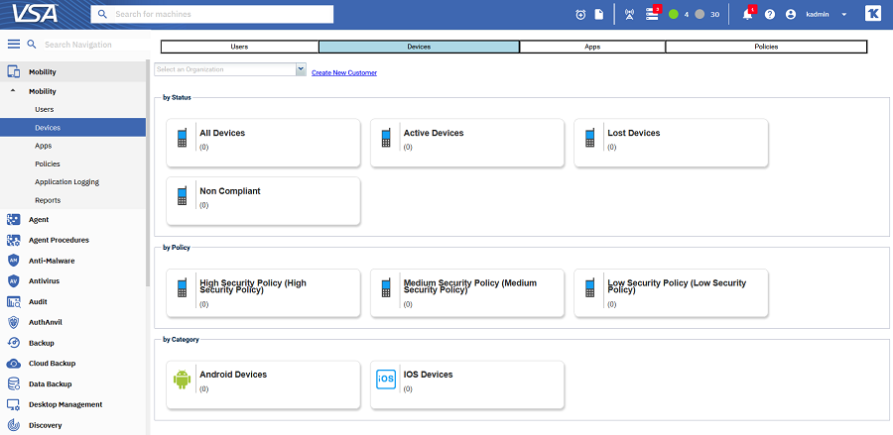This screenshot has width=893, height=435.
Task: Select Devices in the sidebar
Action: tap(72, 128)
